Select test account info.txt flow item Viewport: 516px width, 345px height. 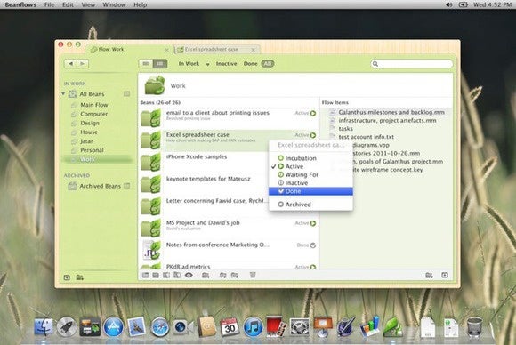366,137
